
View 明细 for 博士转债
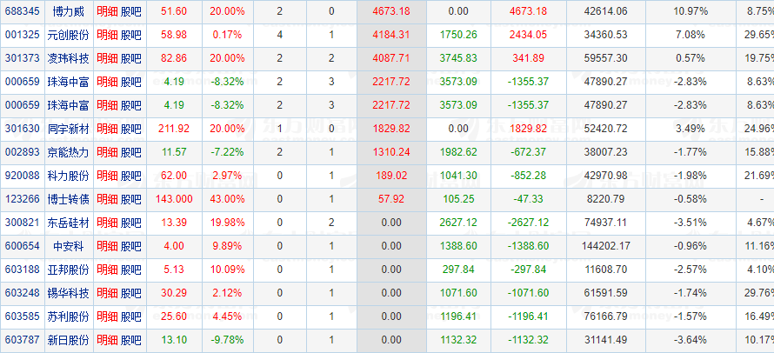[x=107, y=199]
